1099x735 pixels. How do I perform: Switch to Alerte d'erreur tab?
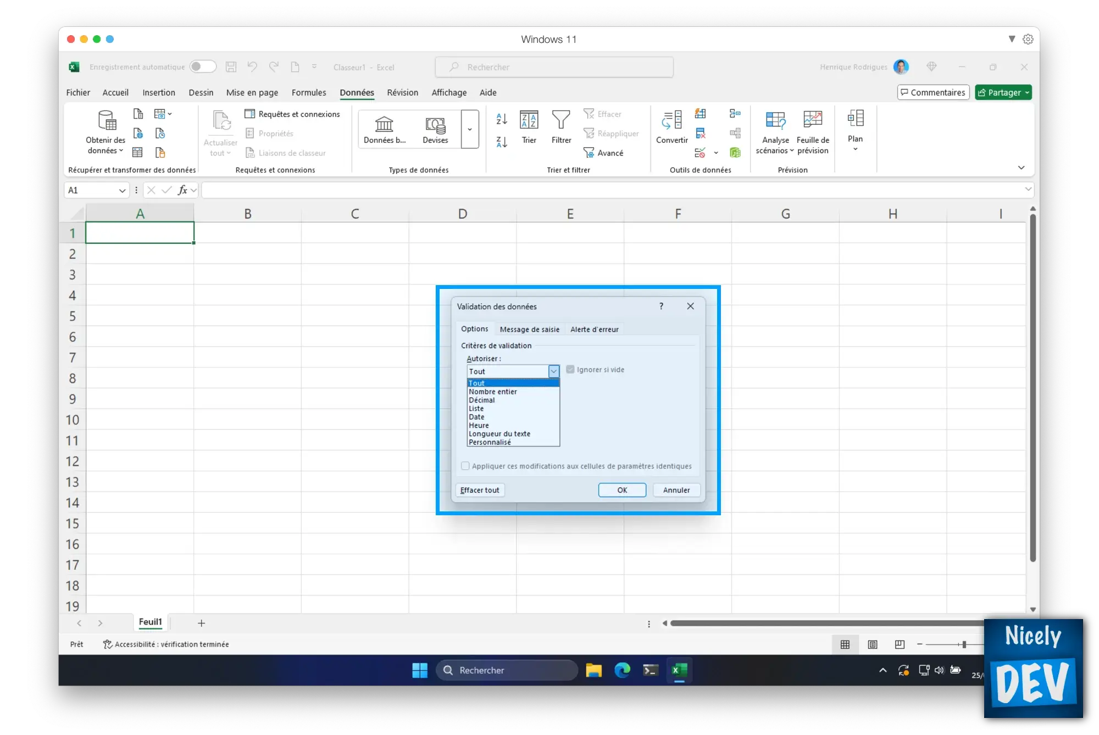pyautogui.click(x=594, y=330)
